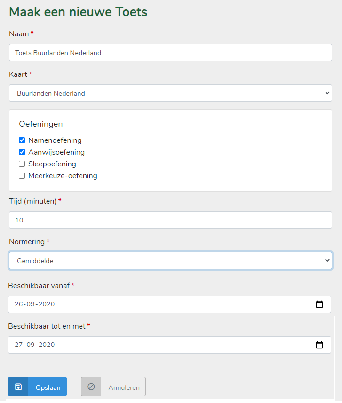
Task: Enable the Sleepoefening checkbox
Action: click(x=22, y=164)
